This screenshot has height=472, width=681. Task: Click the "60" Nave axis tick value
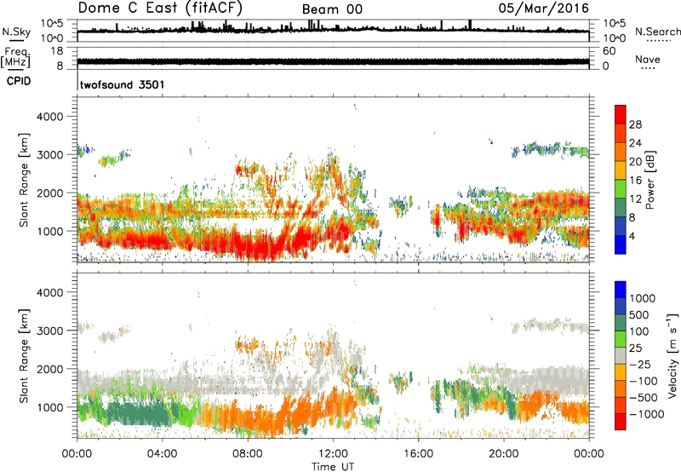(x=609, y=51)
